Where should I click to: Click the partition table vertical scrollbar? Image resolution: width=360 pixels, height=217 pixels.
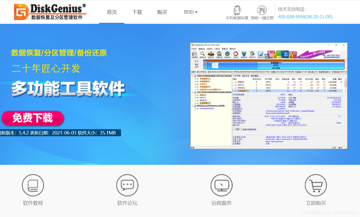(x=346, y=85)
